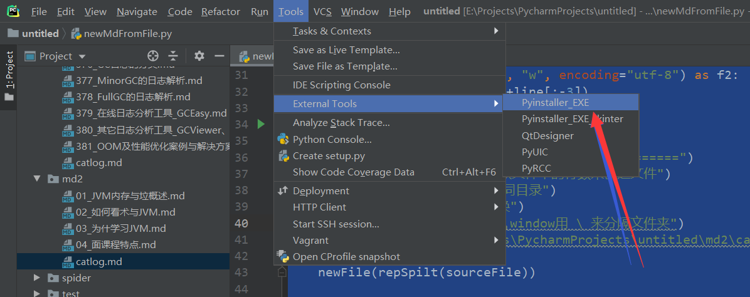The height and width of the screenshot is (297, 750).
Task: Select Pyinstaller_EXE external tool
Action: (555, 102)
